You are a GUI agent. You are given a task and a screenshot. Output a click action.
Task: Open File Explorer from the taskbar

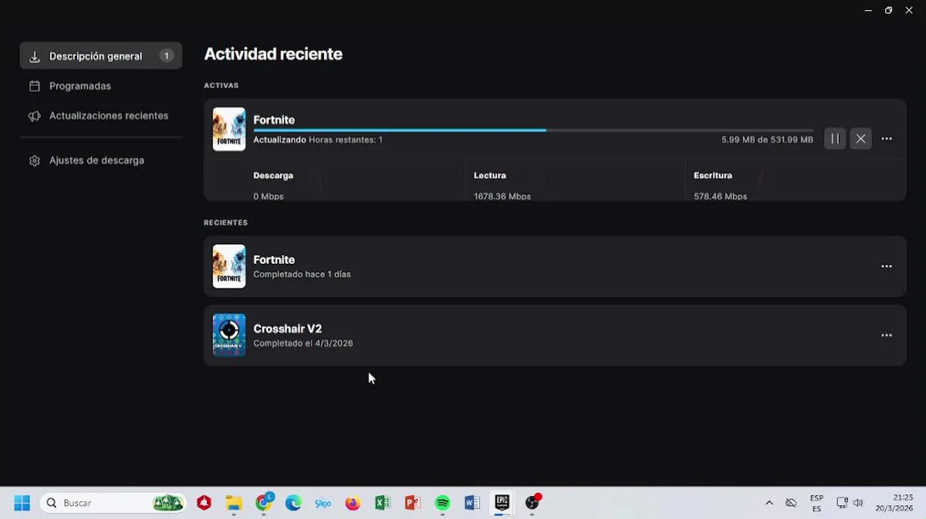point(234,502)
